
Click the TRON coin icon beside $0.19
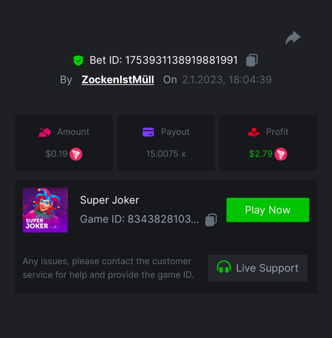[76, 154]
